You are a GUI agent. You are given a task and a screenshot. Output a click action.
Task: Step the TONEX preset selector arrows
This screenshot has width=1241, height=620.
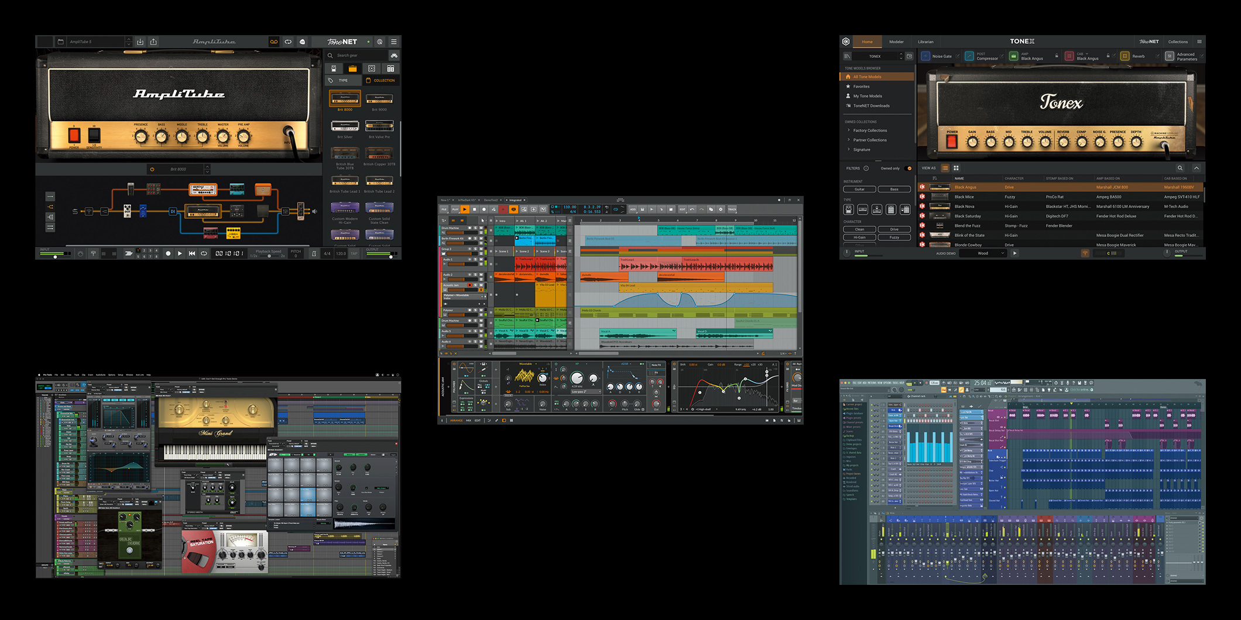tap(901, 56)
